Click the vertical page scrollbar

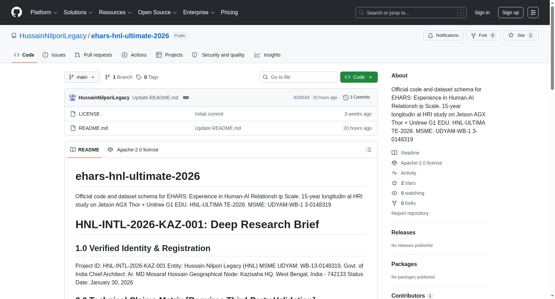pyautogui.click(x=552, y=49)
